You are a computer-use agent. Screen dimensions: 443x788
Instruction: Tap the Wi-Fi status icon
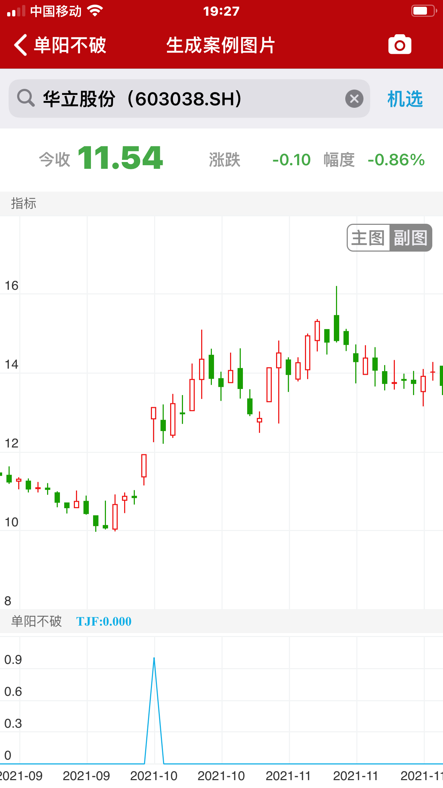pos(95,11)
